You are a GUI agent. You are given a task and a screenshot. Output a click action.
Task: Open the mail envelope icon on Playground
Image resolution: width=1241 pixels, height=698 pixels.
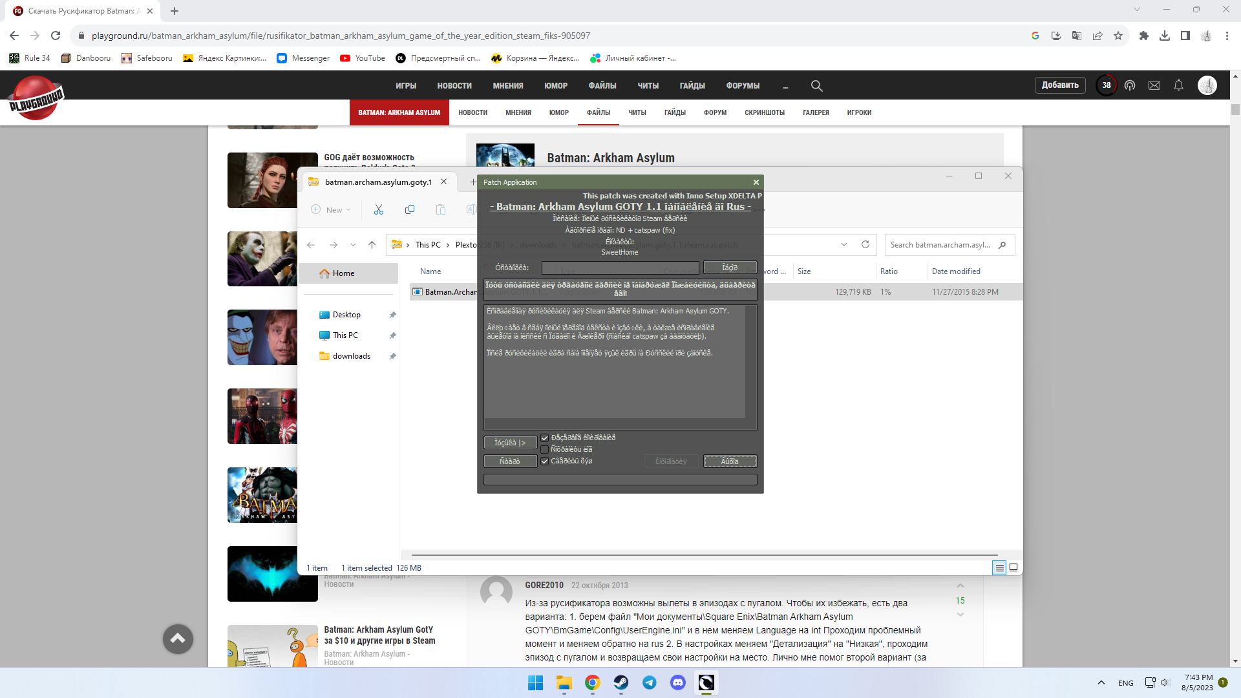click(x=1154, y=85)
